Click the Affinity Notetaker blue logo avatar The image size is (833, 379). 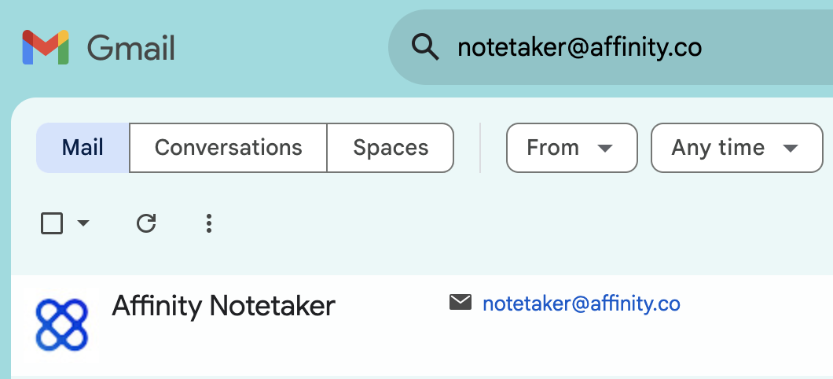(62, 324)
